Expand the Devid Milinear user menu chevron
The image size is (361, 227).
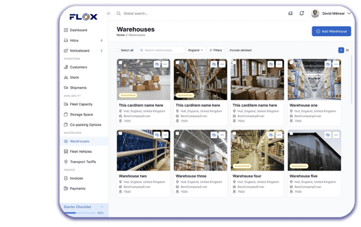point(349,13)
